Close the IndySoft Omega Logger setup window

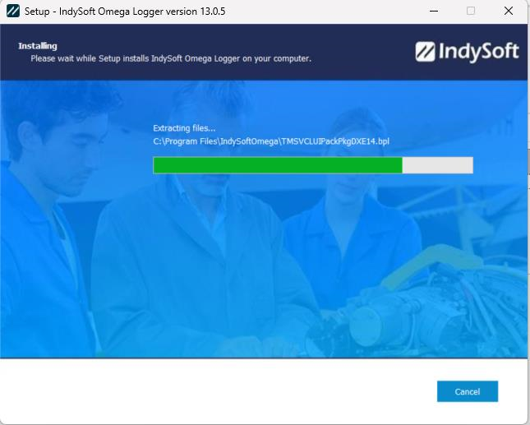(x=509, y=12)
